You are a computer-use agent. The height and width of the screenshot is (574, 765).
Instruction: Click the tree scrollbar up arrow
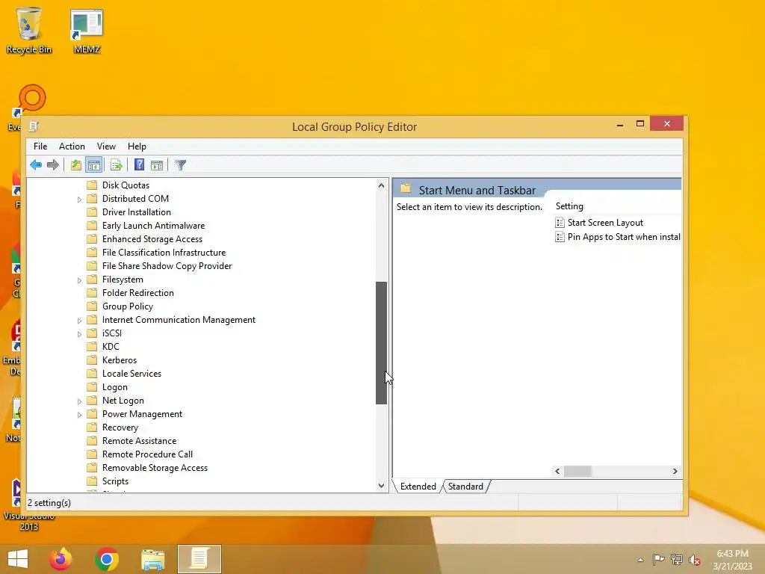pos(381,185)
